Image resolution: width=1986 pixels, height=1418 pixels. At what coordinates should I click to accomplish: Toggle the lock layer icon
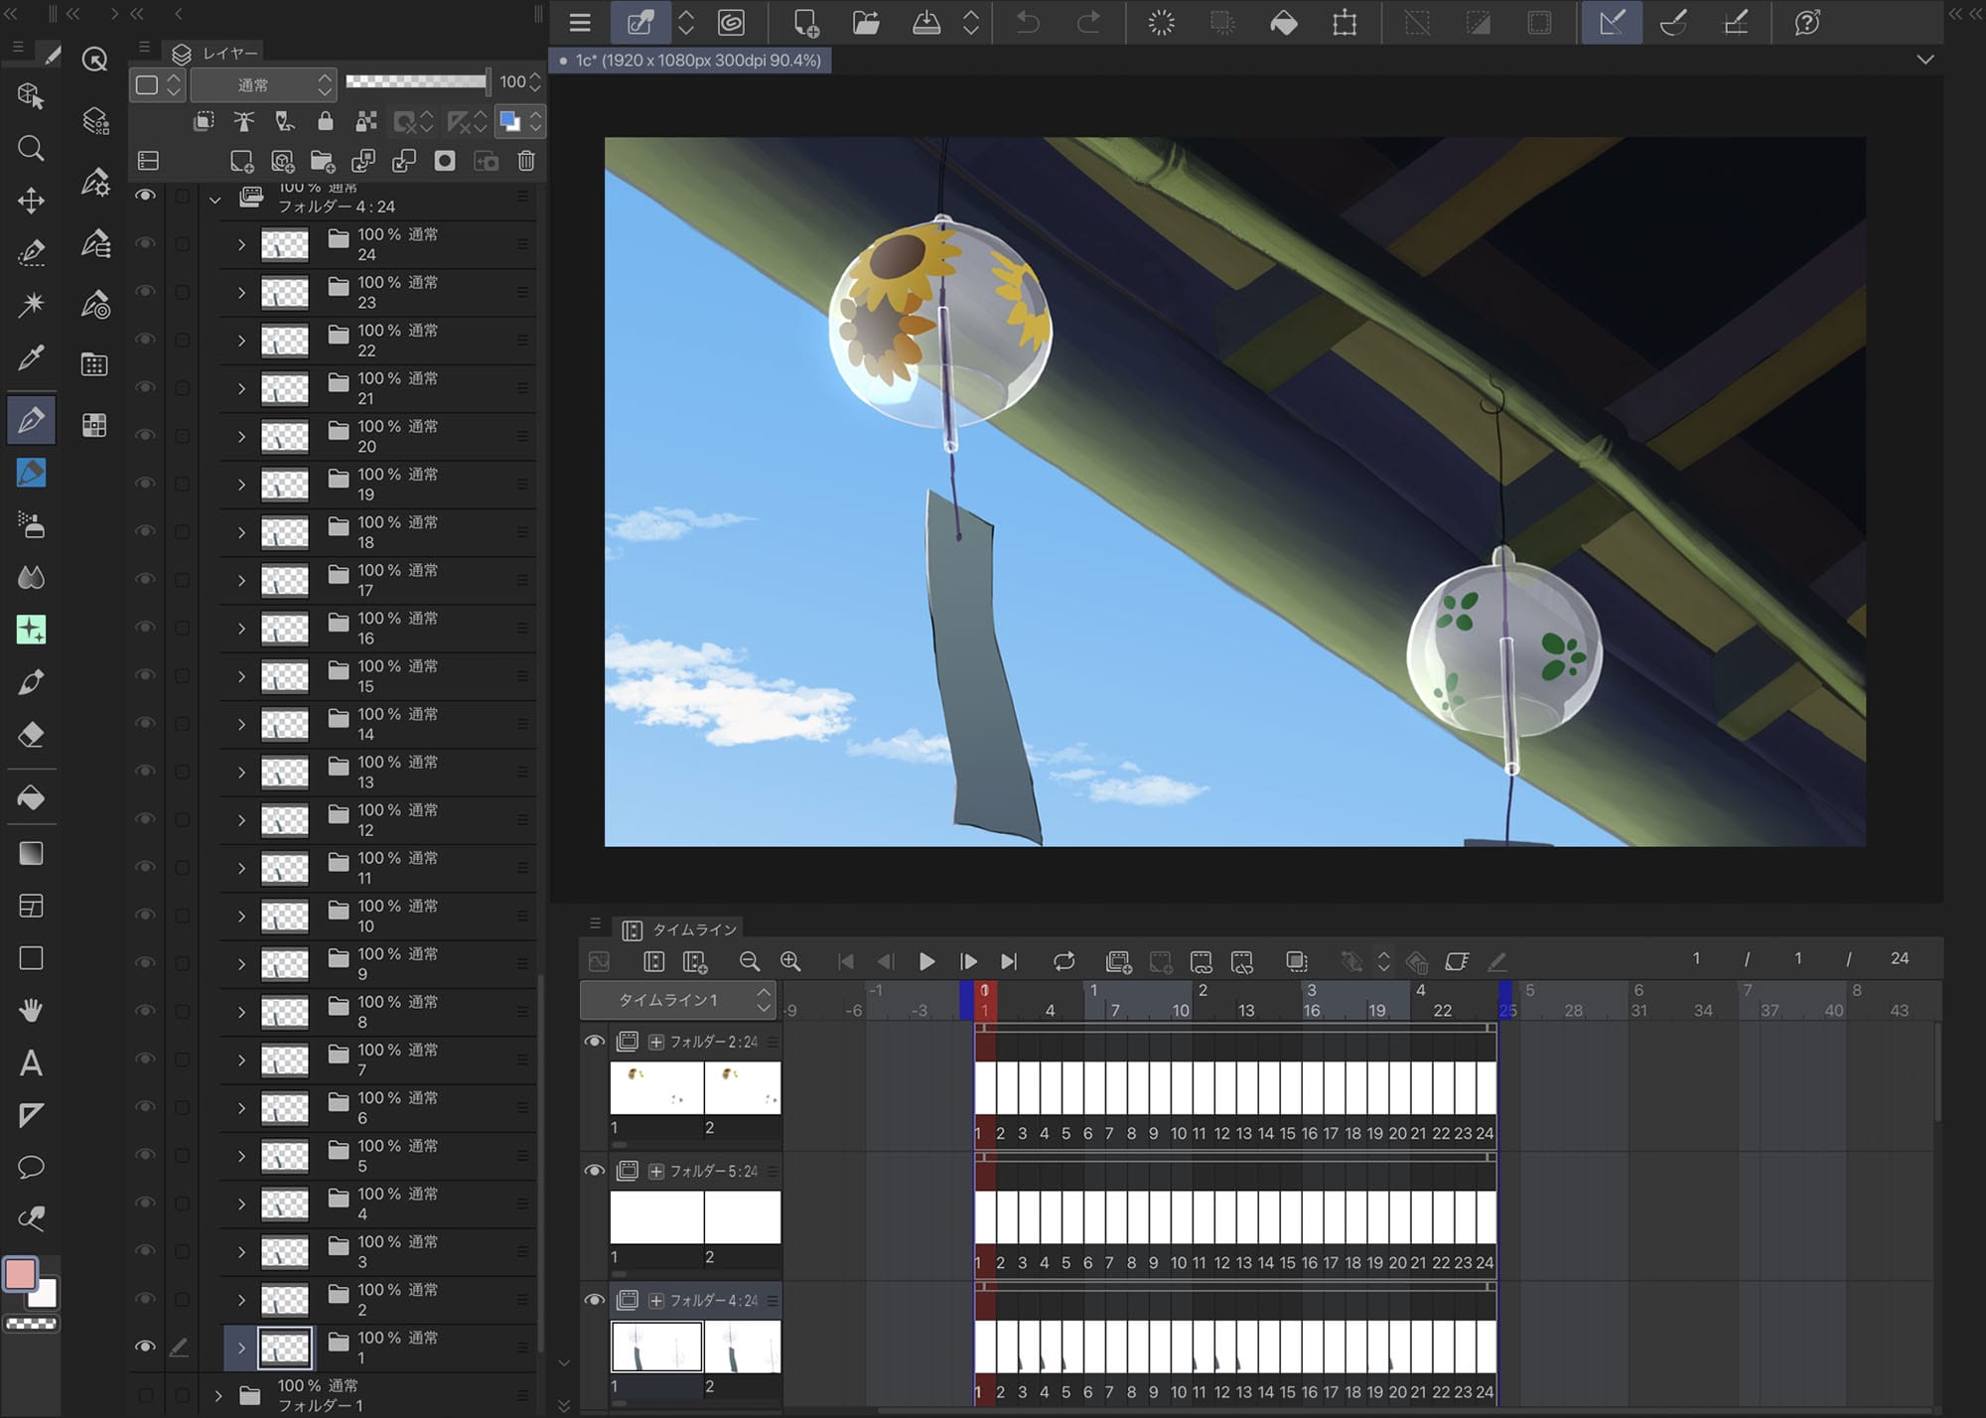[x=325, y=121]
